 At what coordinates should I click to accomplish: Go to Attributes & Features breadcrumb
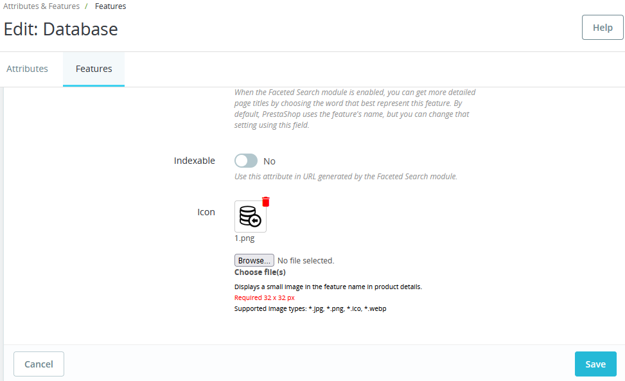click(x=42, y=6)
